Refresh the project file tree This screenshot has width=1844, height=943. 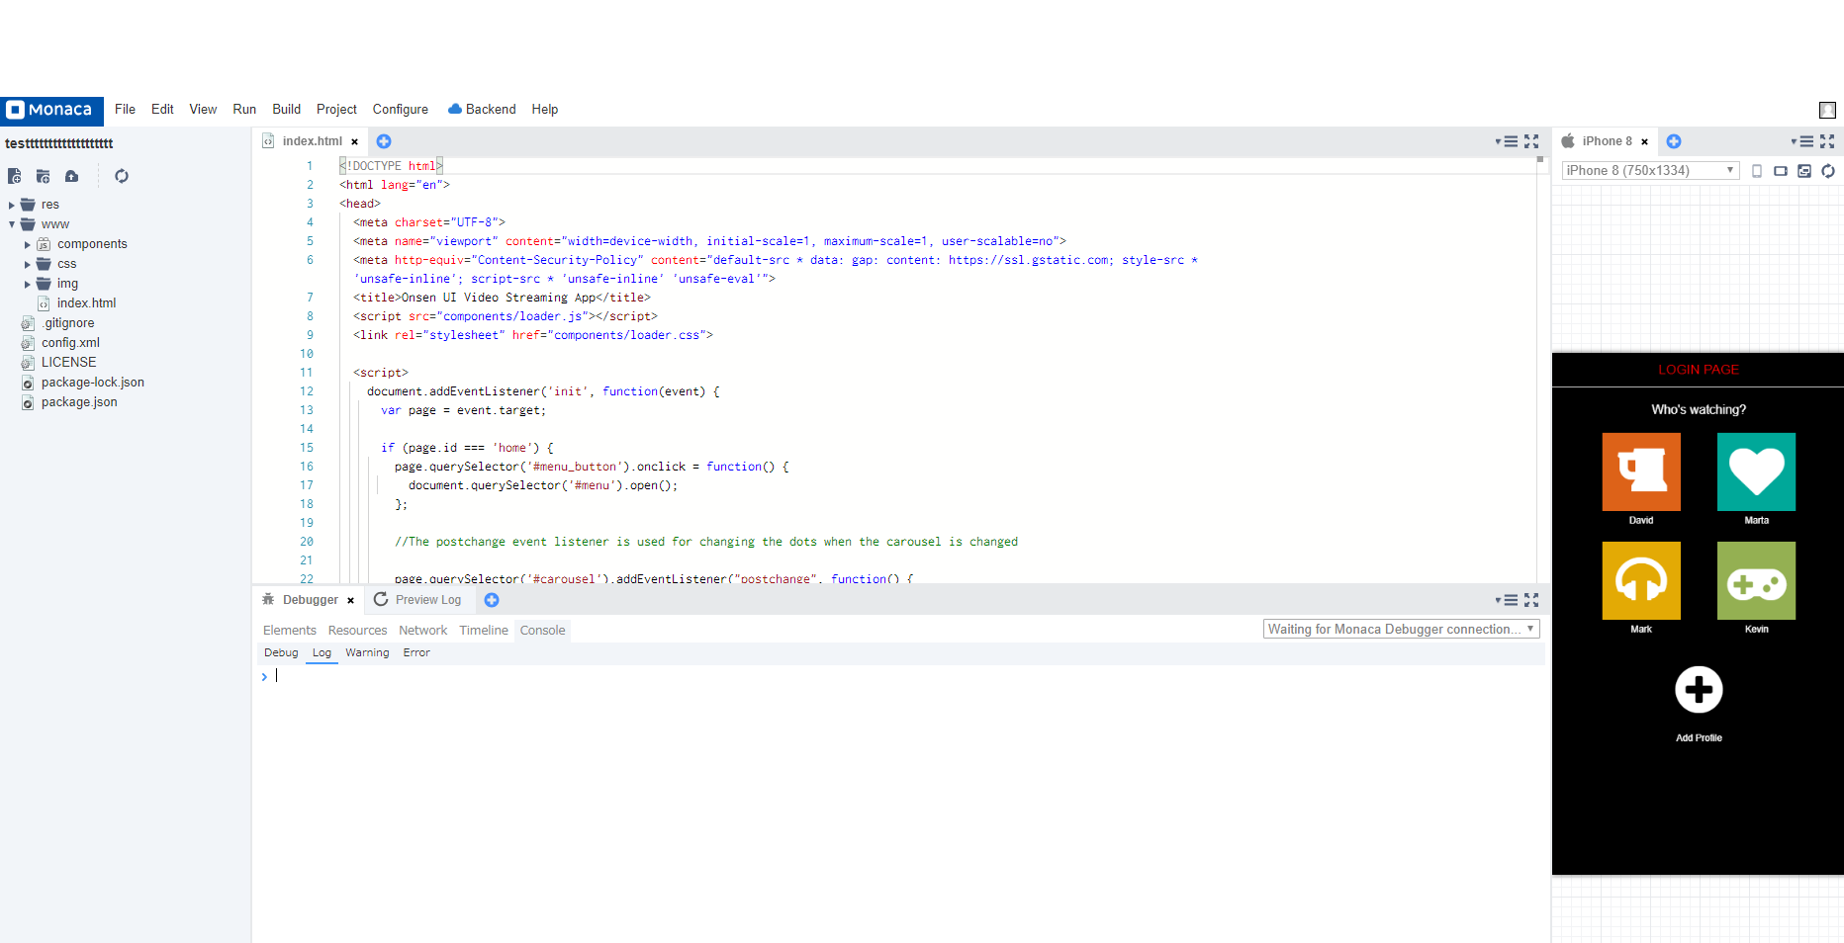122,176
